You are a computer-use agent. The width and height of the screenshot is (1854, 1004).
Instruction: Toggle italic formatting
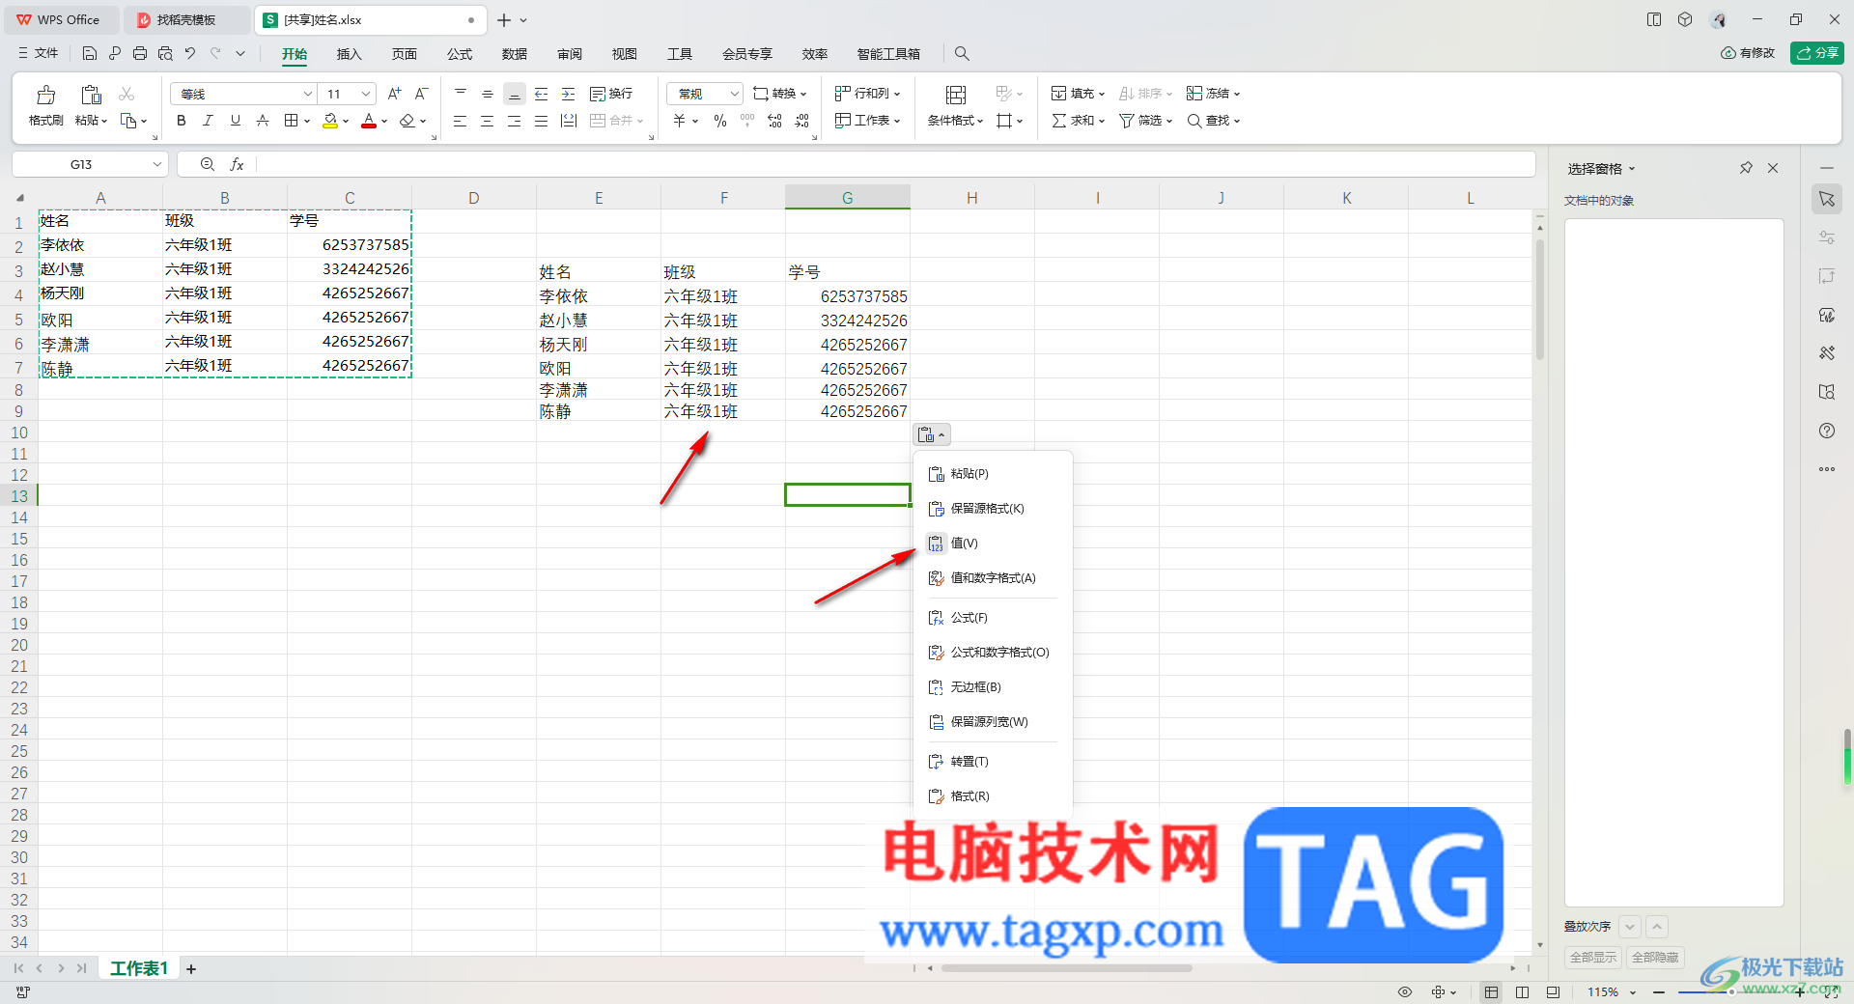tap(208, 121)
